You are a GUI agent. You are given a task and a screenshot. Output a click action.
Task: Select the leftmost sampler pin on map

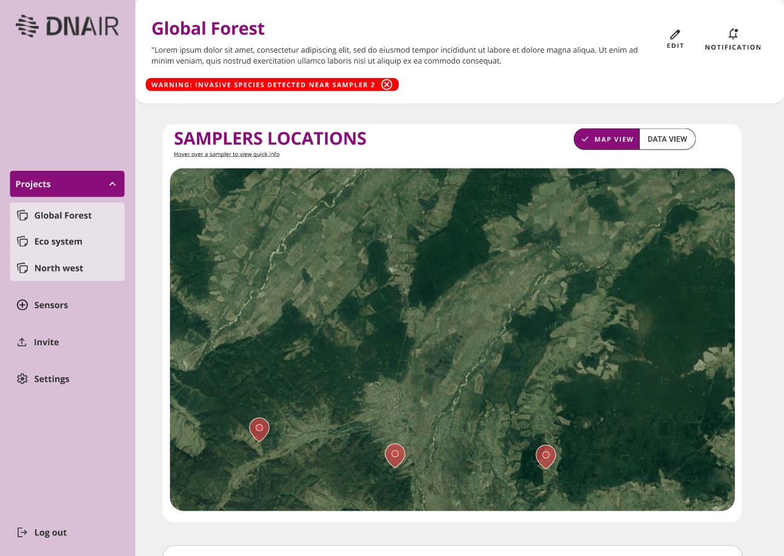tap(259, 428)
